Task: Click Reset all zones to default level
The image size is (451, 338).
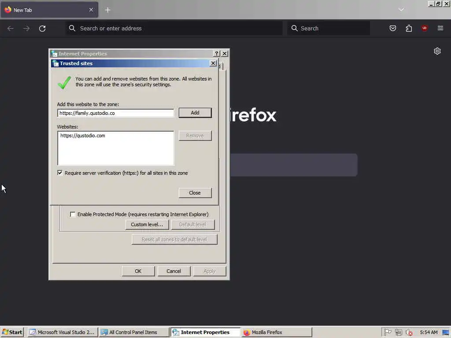Action: coord(174,239)
